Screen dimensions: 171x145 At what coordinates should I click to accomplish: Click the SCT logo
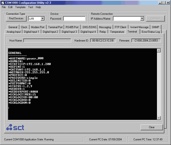click(x=15, y=127)
